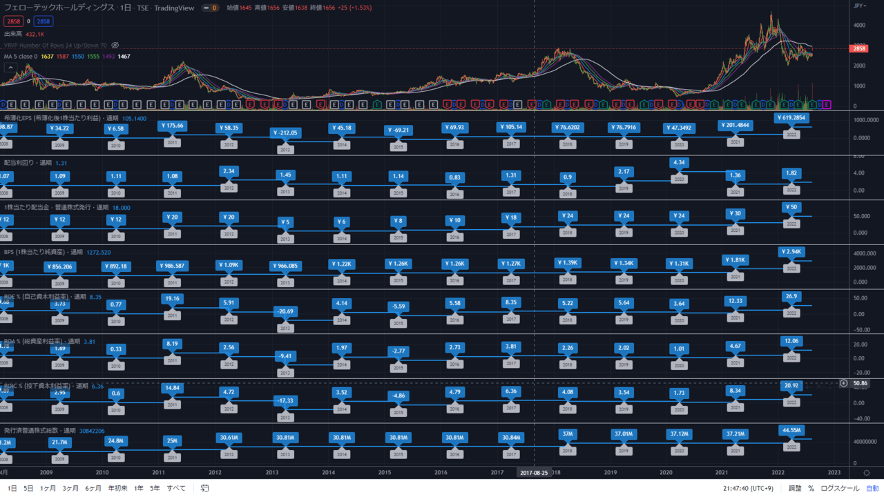The image size is (884, 497).
Task: Click the -17.33 ROIC label
Action: 285,400
